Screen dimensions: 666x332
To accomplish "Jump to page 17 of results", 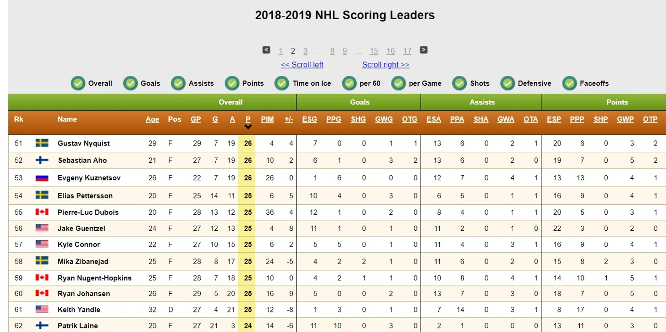I will click(407, 51).
